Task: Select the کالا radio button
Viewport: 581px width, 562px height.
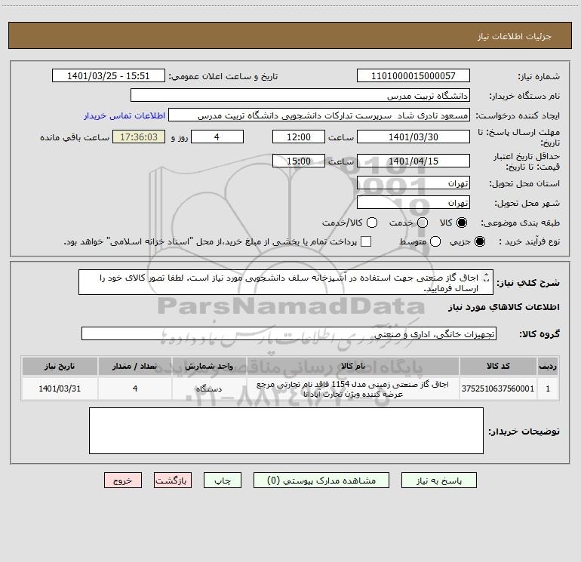Action: [x=462, y=223]
